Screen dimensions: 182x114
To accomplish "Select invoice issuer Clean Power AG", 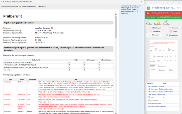I will (42, 37).
